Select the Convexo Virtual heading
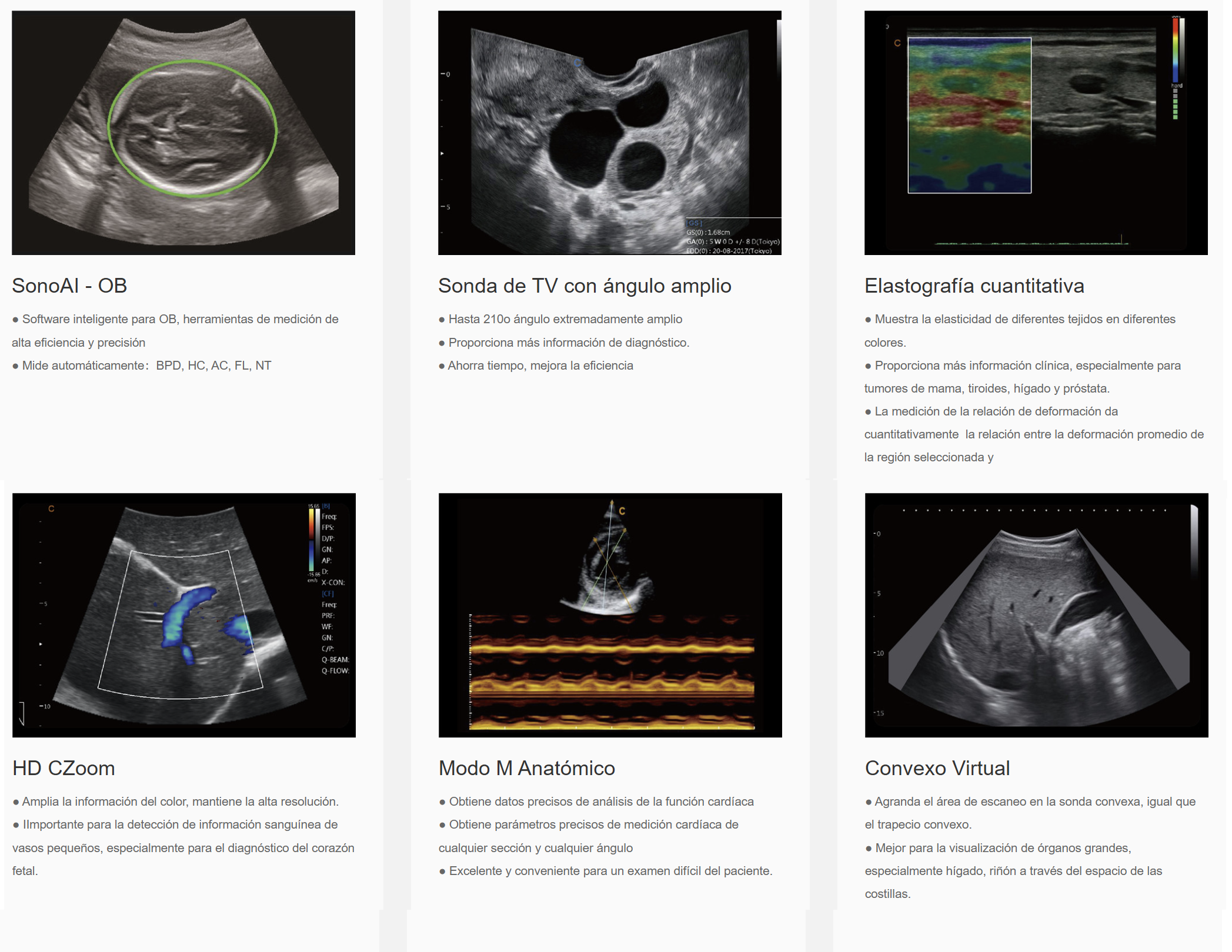Screen dimensions: 1232x952 pyautogui.click(x=937, y=768)
